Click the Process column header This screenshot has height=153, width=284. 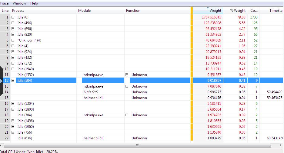42,10
